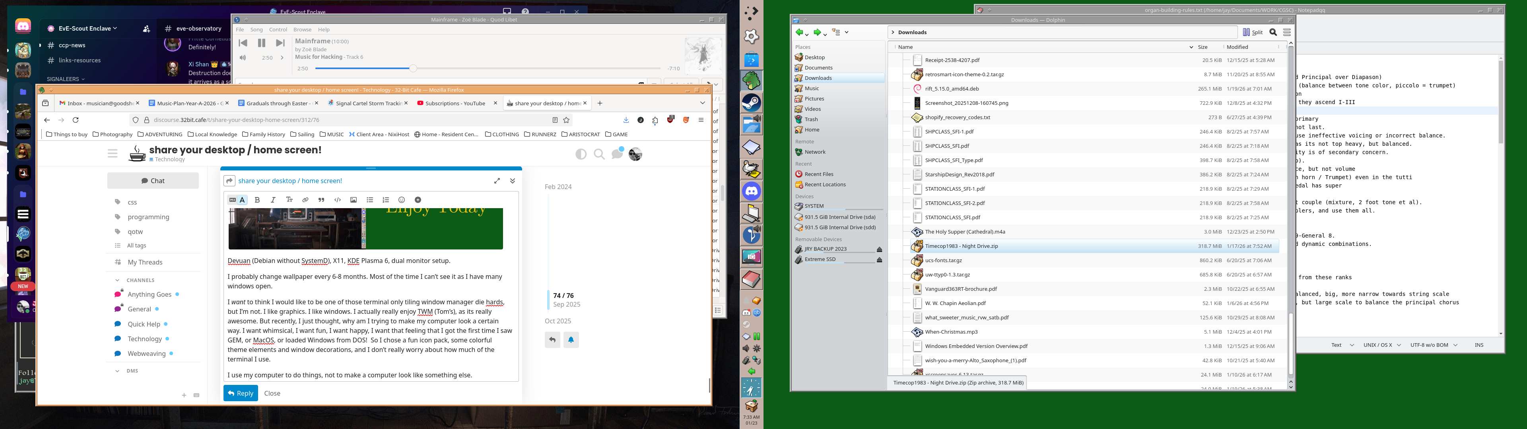Select Timecop1983 - Night Drive.zip file

pyautogui.click(x=961, y=246)
